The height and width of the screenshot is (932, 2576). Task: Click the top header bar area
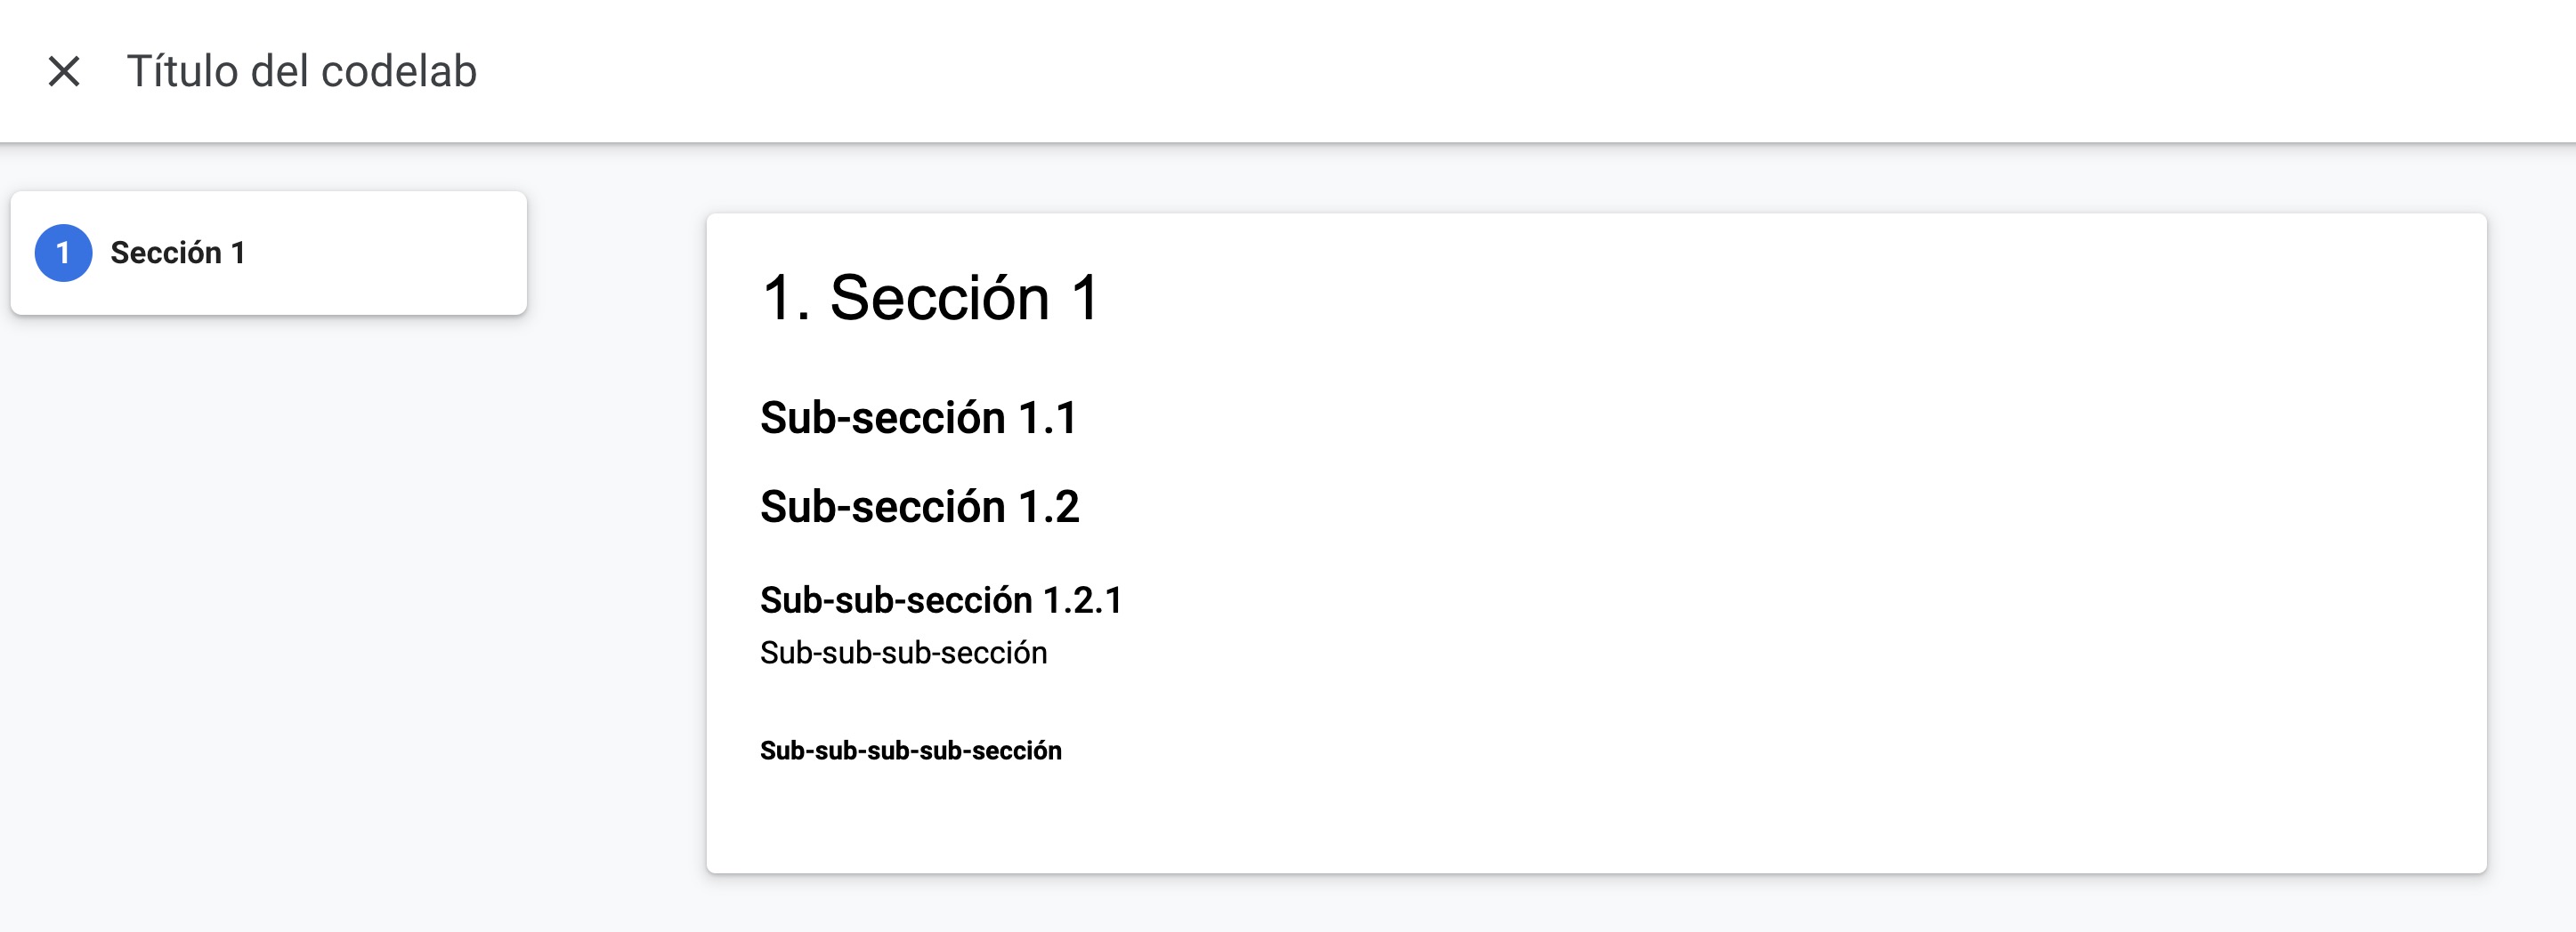click(x=1288, y=71)
